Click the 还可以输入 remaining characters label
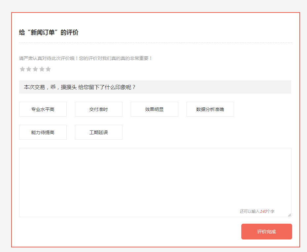Viewport: 307px width, 252px height. (250, 211)
